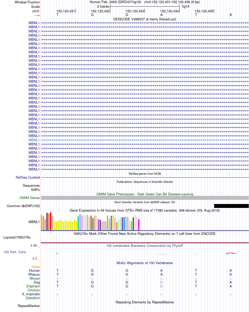Click the Sequences SNPs track label
Viewport: 249px width, 312px height.
(x=31, y=188)
